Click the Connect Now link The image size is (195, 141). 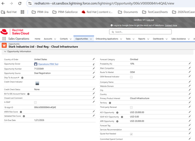click(171, 25)
